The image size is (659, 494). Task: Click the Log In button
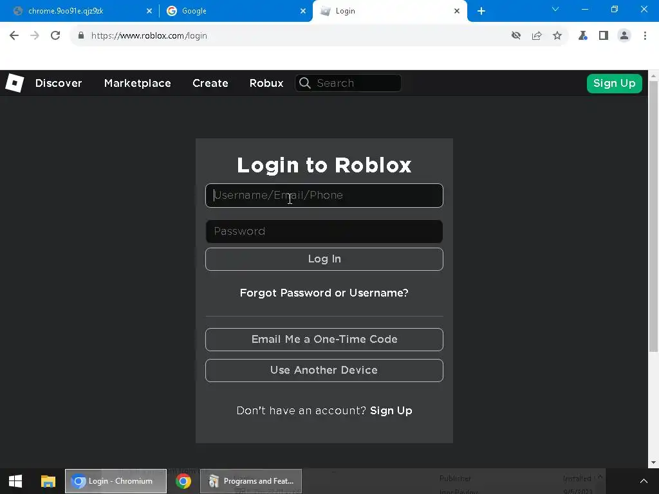pos(324,259)
